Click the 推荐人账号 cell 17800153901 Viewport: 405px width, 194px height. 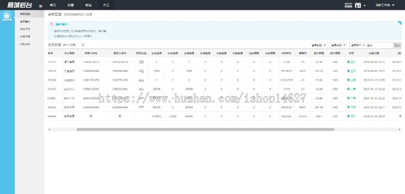tap(91, 89)
